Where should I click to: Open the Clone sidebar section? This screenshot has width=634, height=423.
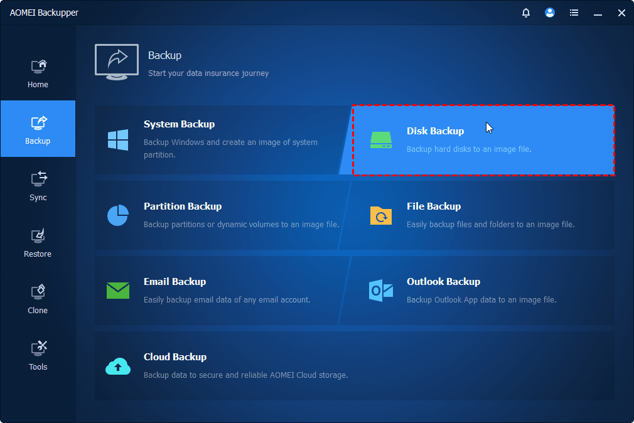click(38, 299)
